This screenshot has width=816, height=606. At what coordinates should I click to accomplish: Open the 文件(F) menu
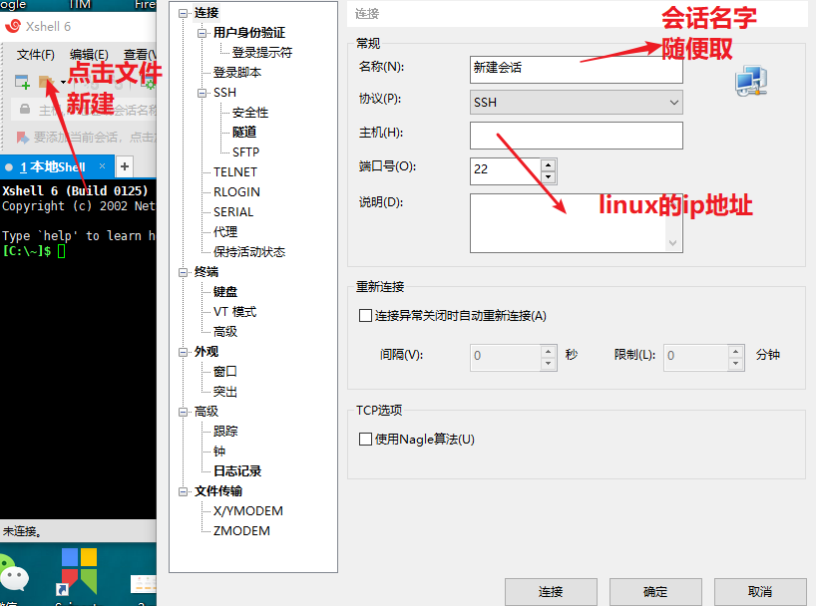click(x=35, y=55)
